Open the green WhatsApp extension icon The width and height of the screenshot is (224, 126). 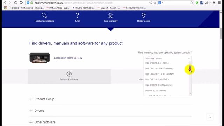coord(197,3)
